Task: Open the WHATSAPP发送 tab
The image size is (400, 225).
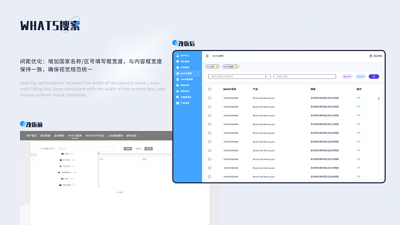Action: pos(95,136)
